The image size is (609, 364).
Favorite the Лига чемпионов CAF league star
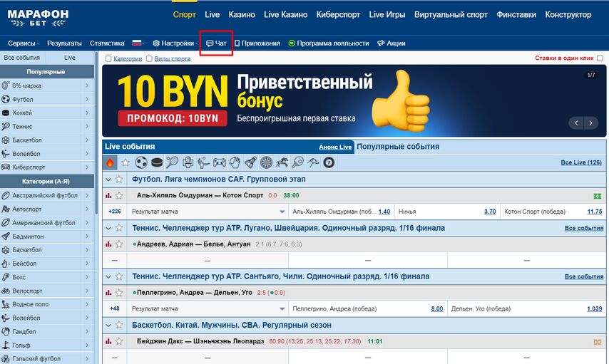[x=119, y=180]
